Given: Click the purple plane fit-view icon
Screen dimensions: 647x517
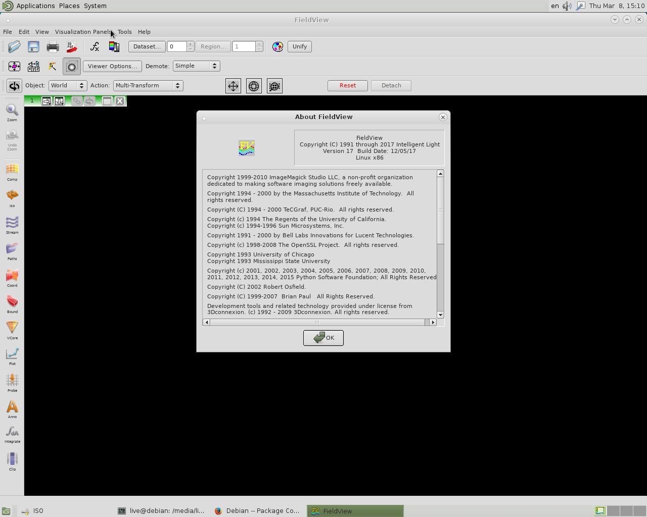Looking at the screenshot, I should (14, 66).
